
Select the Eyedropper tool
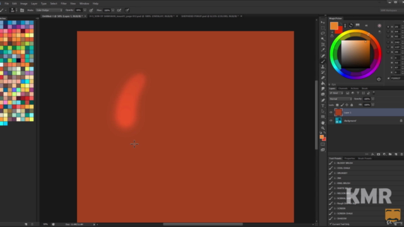(x=323, y=50)
